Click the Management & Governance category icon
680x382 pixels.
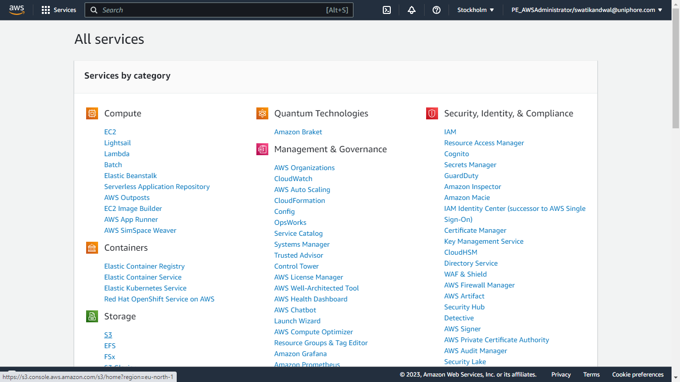(262, 149)
